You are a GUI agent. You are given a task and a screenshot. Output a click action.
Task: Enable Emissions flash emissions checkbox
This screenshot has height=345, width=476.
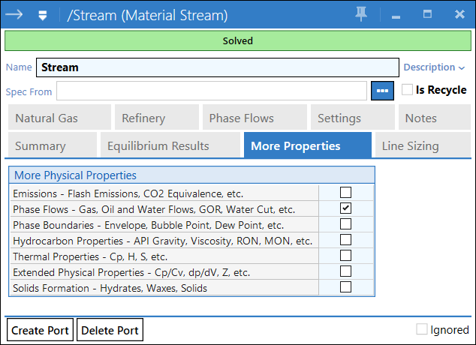pyautogui.click(x=345, y=193)
